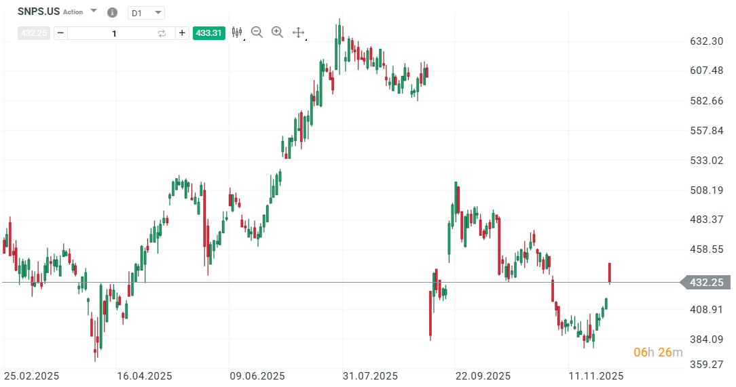Click the 11.11.2025 date axis label
Image resolution: width=736 pixels, height=387 pixels.
(596, 376)
